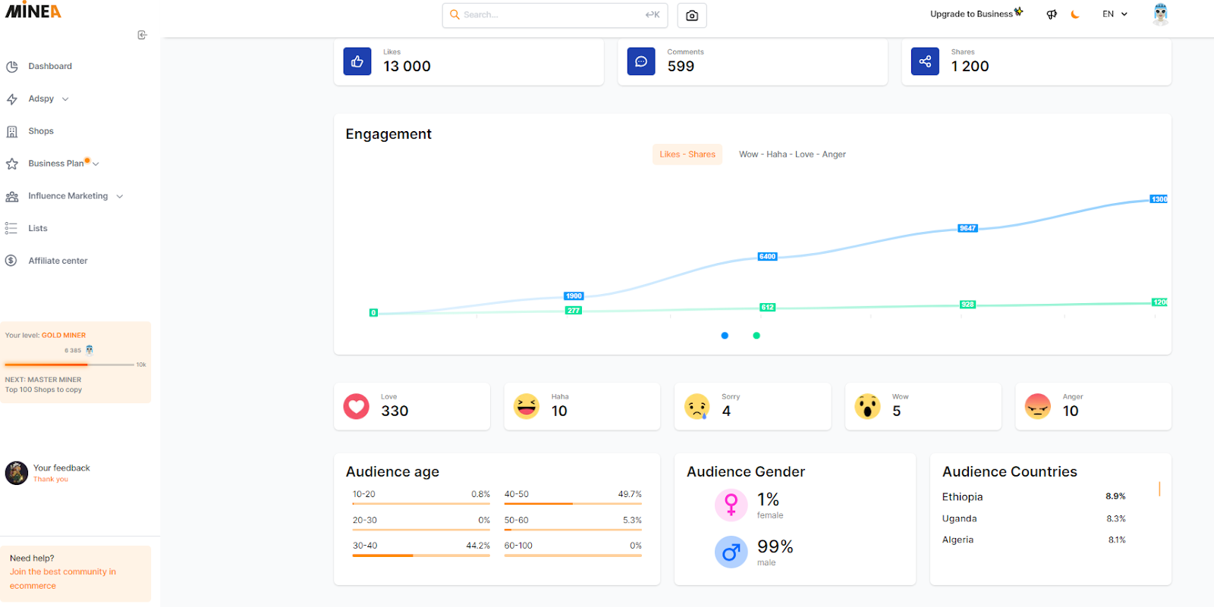This screenshot has height=607, width=1214.
Task: Click the 9647 data point label
Action: [x=967, y=228]
